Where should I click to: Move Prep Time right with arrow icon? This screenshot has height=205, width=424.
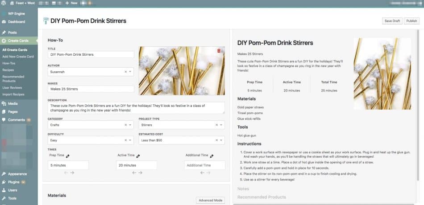pos(72,172)
